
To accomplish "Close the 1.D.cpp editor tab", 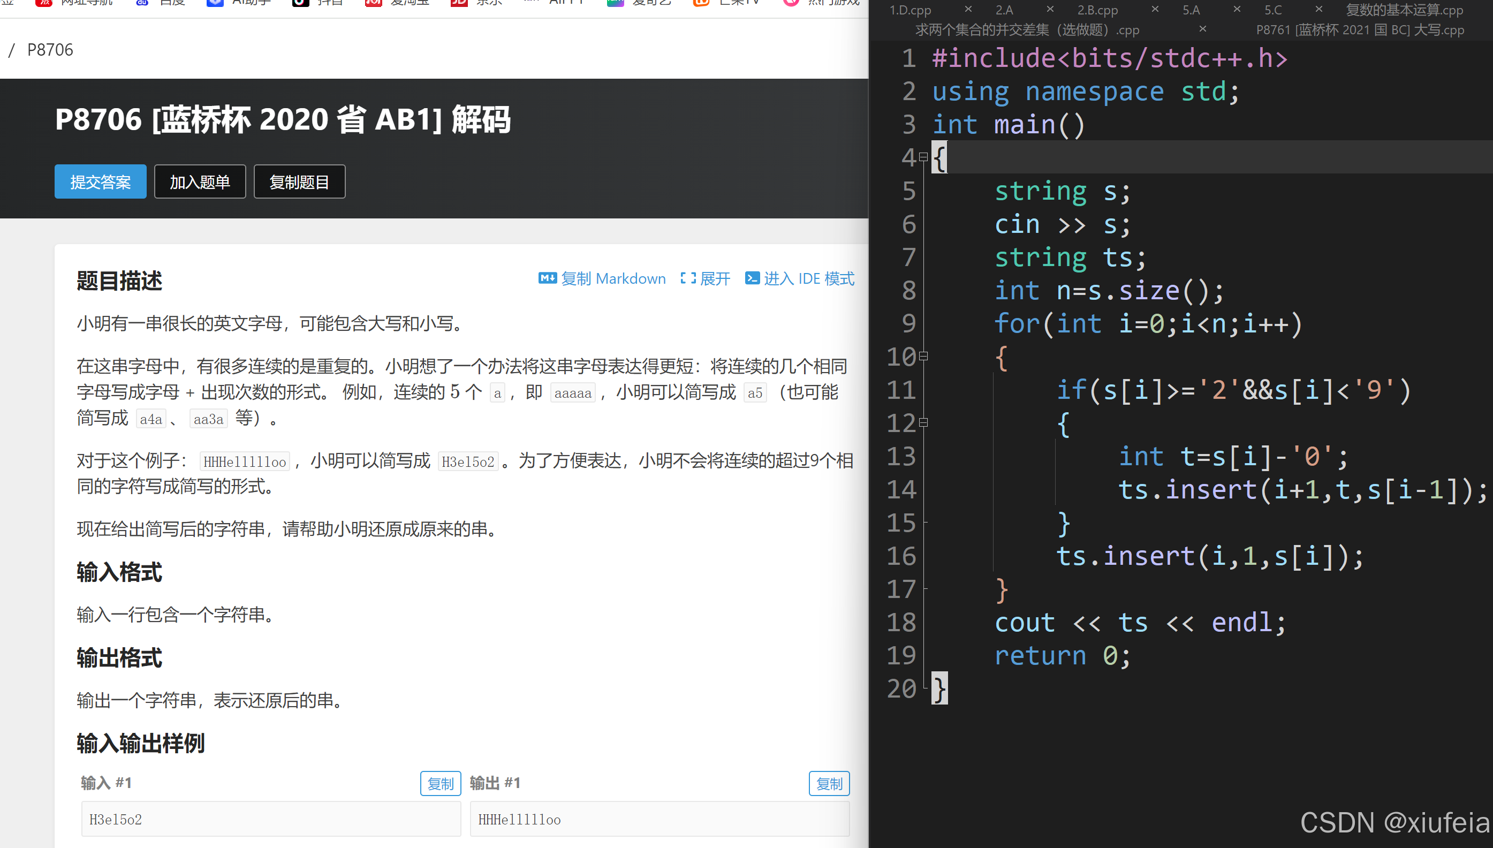I will coord(968,9).
